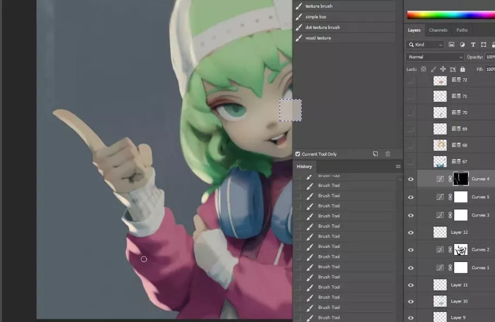
Task: Open the Kind layer filter dropdown
Action: 425,45
